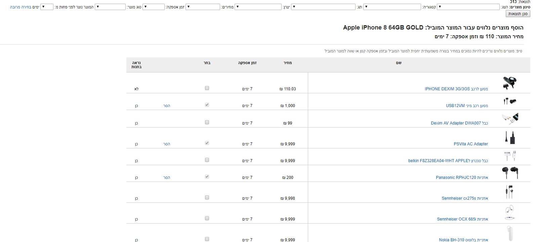This screenshot has height=242, width=537.
Task: Open the Dexim AV Adapter DWA007 link
Action: coord(459,123)
